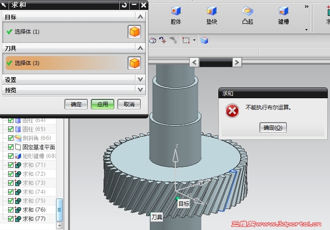Select the 选择体 (1) target row

click(x=66, y=32)
